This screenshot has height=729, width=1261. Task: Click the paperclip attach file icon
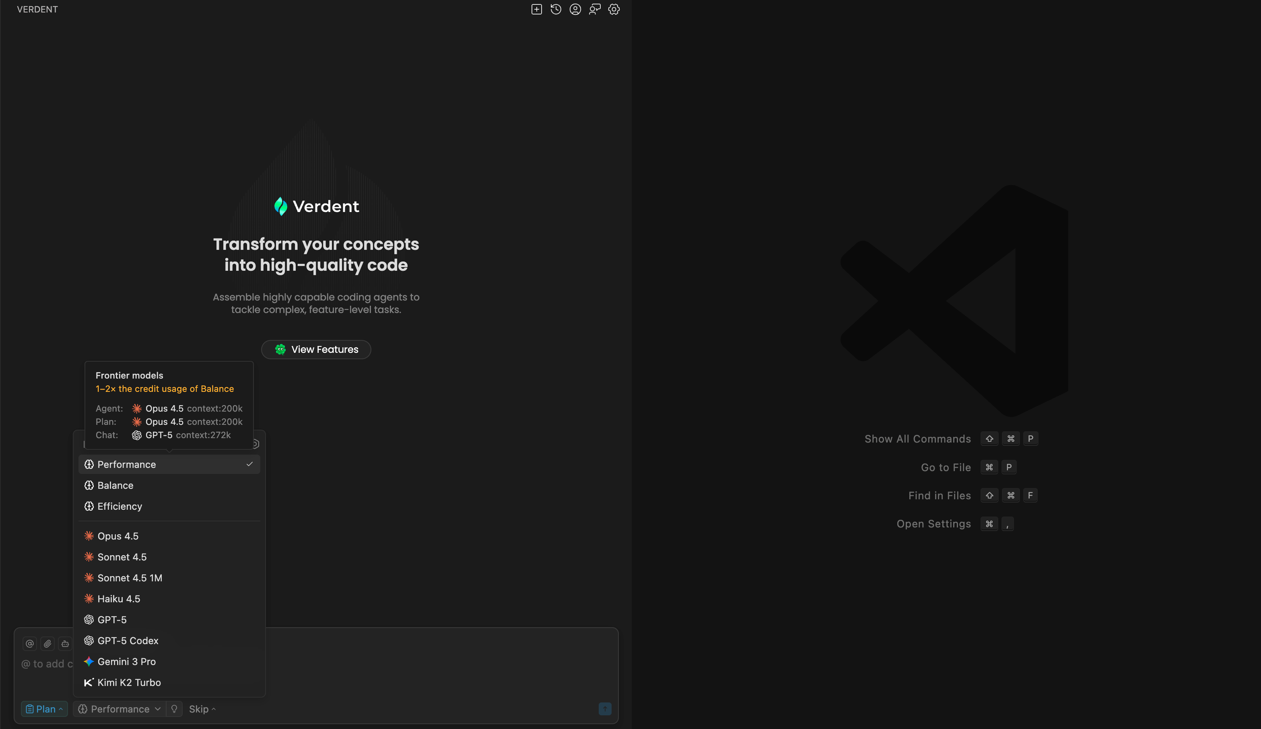(x=47, y=643)
